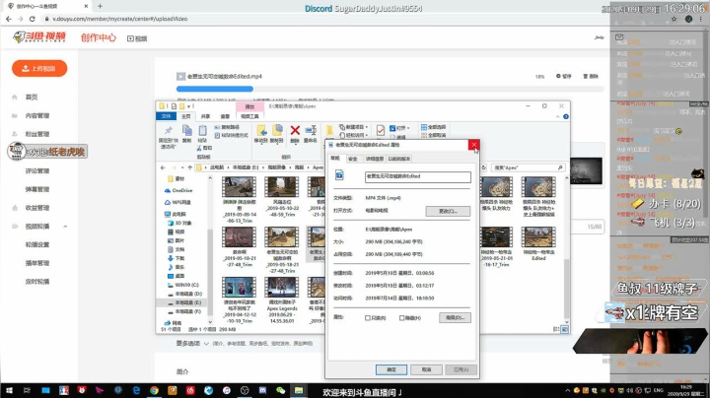The height and width of the screenshot is (398, 710).
Task: Click the Explorer back navigation arrow
Action: [x=163, y=167]
